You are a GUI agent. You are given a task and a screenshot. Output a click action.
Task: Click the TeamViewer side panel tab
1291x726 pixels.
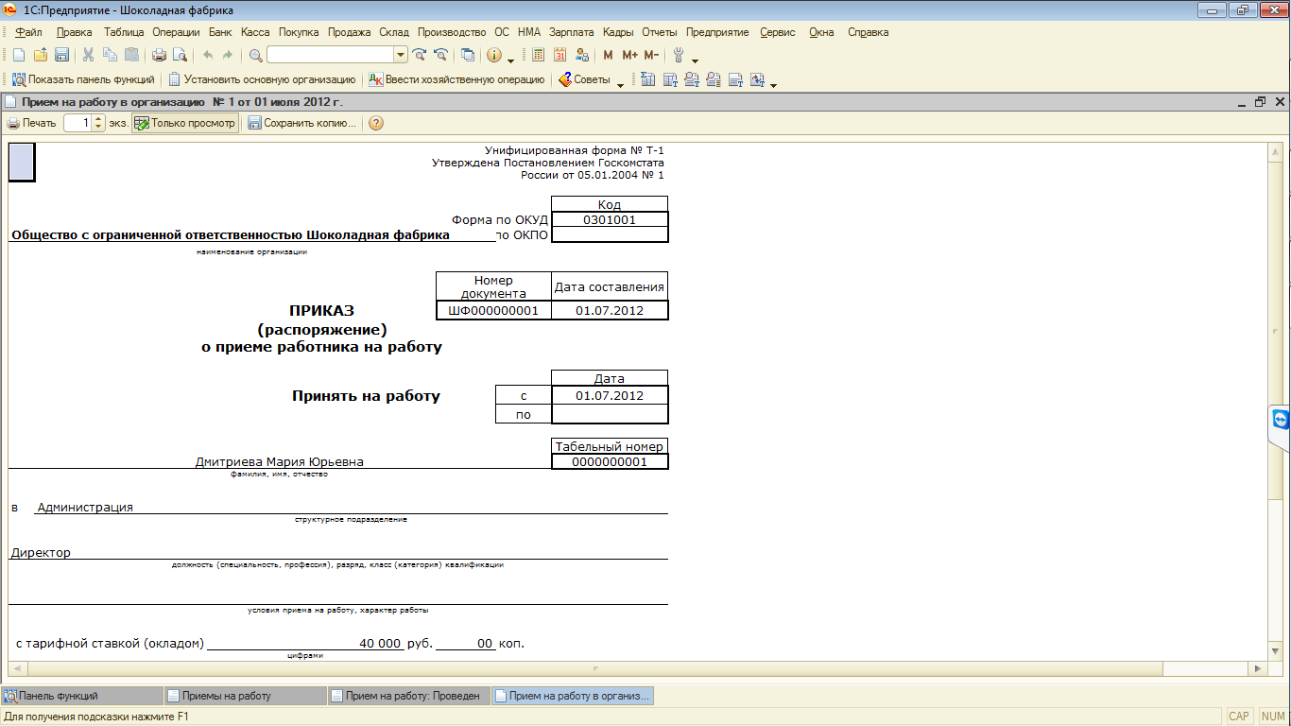click(1280, 420)
